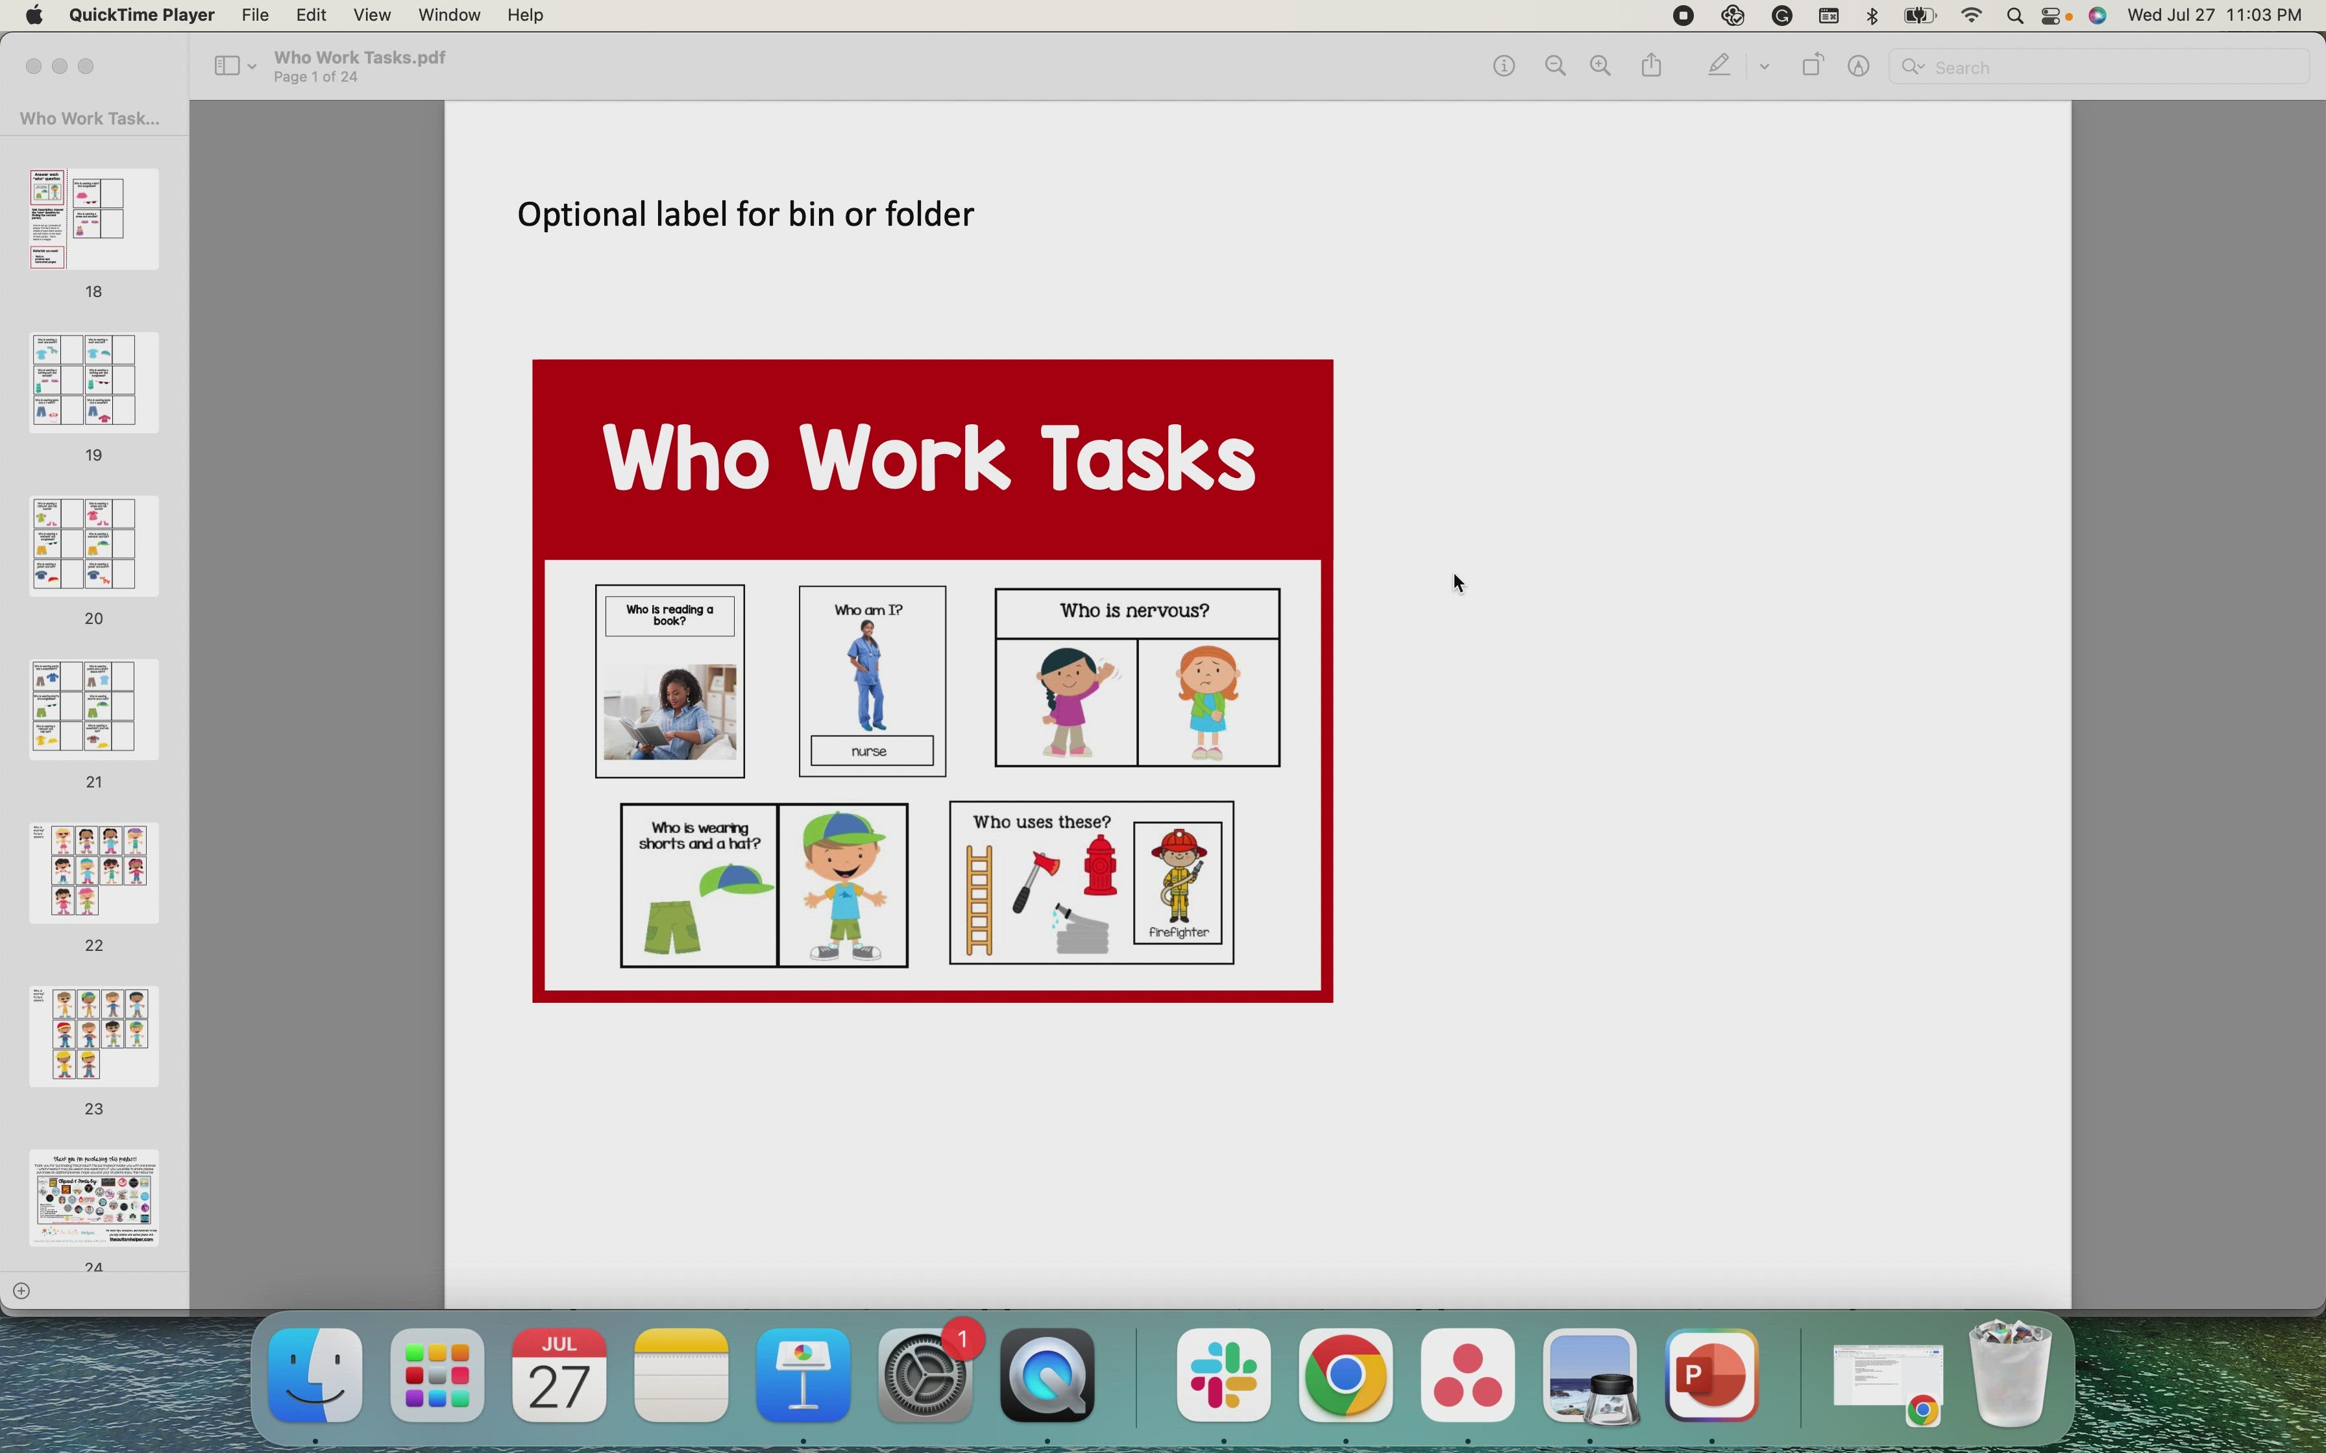Open the document Inspector info icon
Image resolution: width=2326 pixels, height=1453 pixels.
pos(1504,66)
